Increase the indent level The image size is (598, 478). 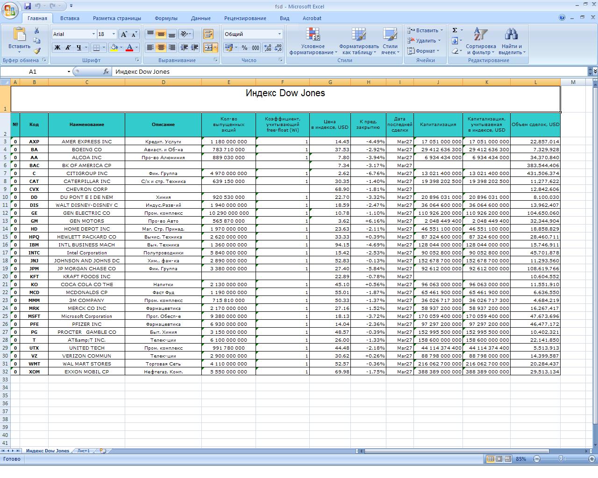click(195, 47)
